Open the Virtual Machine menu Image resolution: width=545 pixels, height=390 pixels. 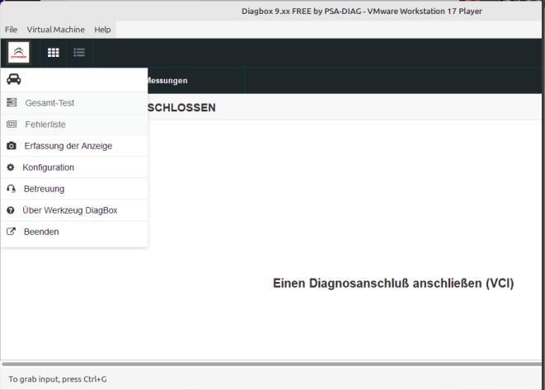55,30
